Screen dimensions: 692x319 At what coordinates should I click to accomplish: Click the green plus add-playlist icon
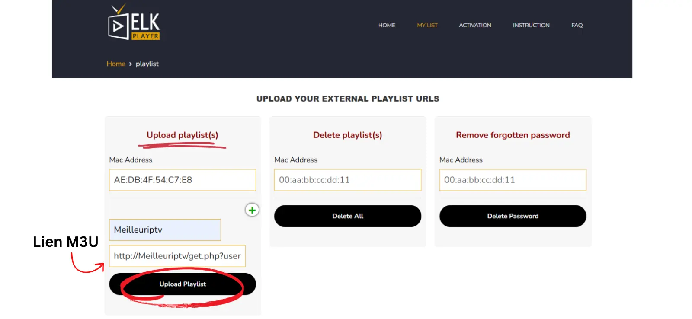pyautogui.click(x=252, y=210)
